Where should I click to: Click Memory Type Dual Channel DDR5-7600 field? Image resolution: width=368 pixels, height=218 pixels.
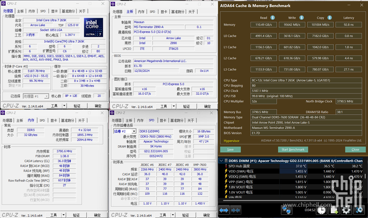(306, 117)
